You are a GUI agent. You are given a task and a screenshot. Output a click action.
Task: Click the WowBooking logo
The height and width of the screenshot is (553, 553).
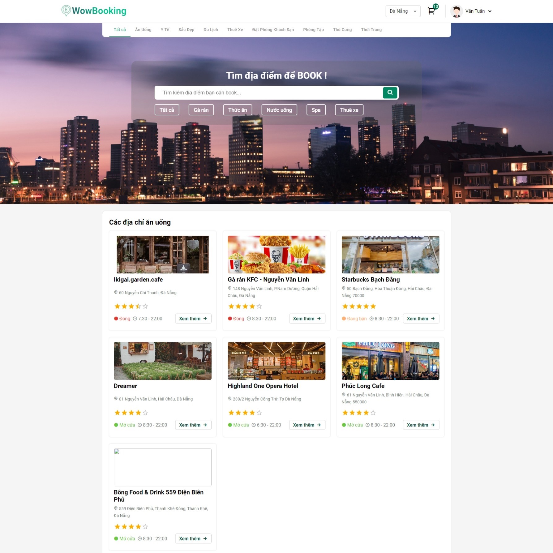tap(94, 11)
